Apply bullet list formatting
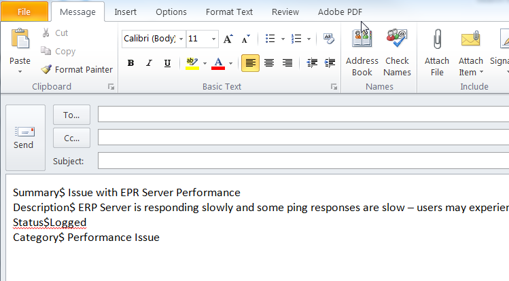 [x=270, y=39]
